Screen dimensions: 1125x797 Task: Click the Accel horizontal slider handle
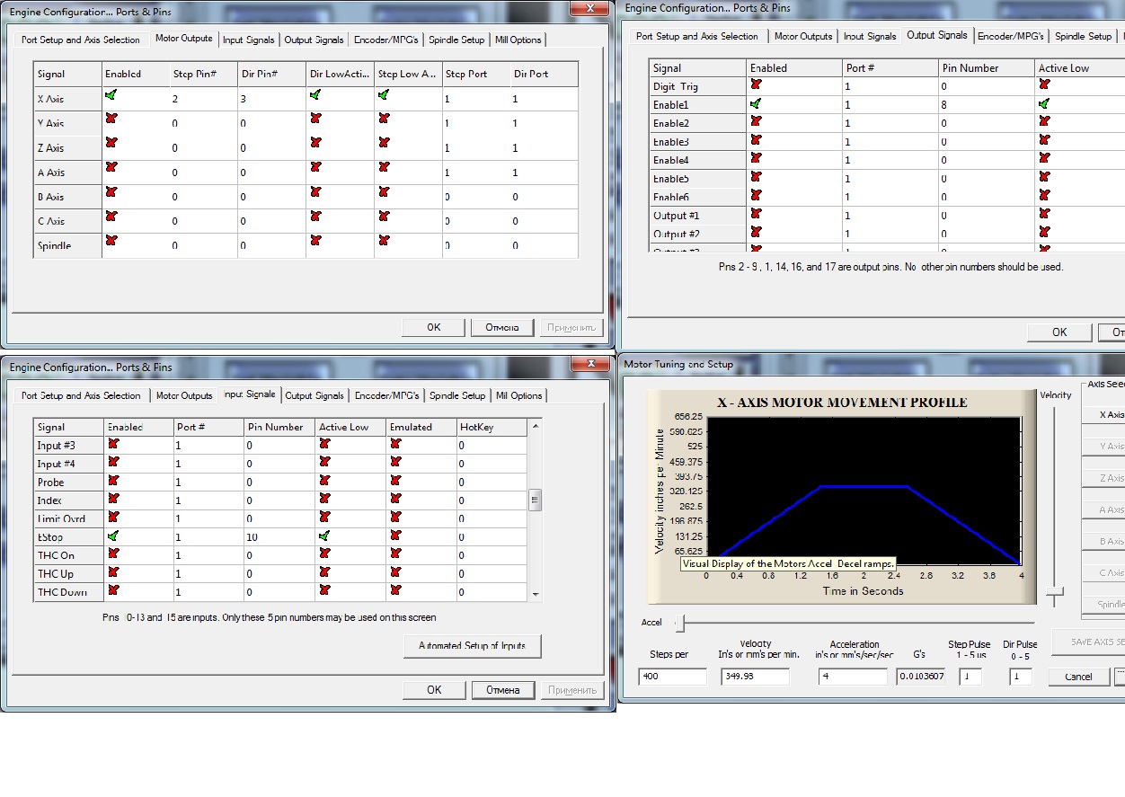(680, 622)
